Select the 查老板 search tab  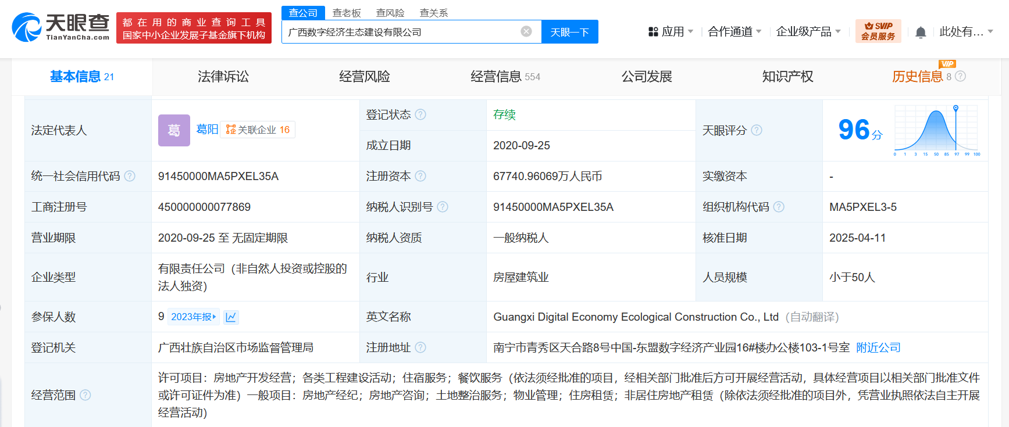coord(347,13)
